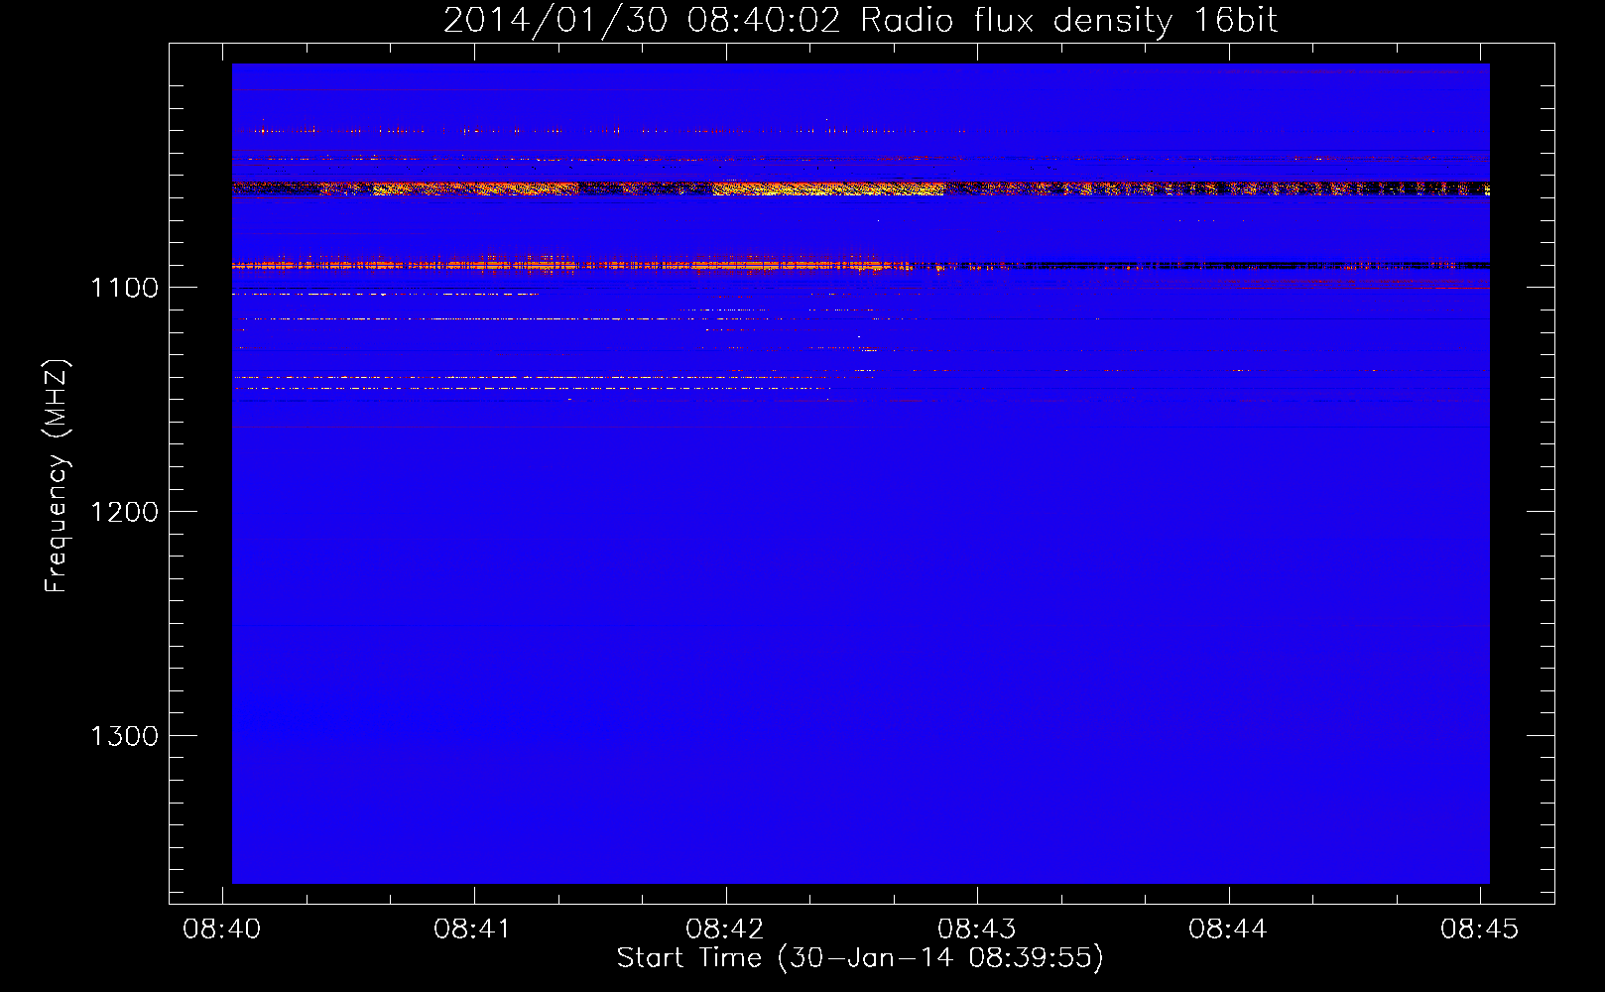Click the 'Start Time (30-Jan-14 08:39:55)' label
Viewport: 1605px width, 992px height.
coord(860,958)
